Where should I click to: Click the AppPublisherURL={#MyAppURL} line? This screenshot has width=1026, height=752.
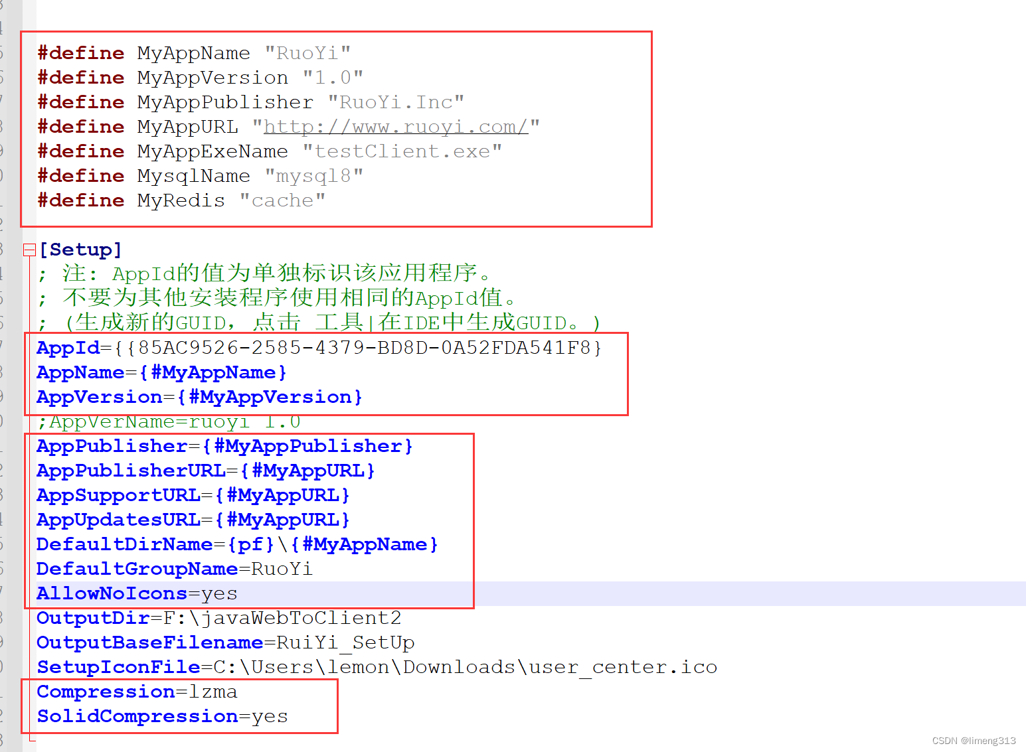206,471
